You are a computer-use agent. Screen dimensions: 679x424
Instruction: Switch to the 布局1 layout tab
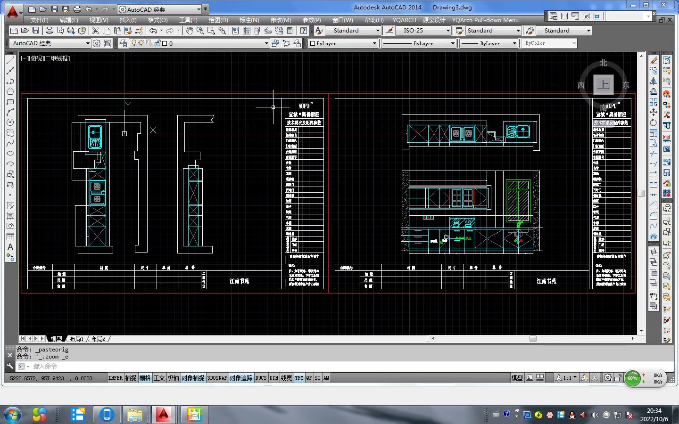pyautogui.click(x=76, y=339)
